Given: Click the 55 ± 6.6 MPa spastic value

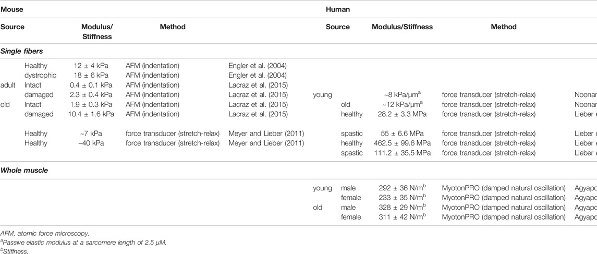Looking at the screenshot, I should pyautogui.click(x=402, y=134).
